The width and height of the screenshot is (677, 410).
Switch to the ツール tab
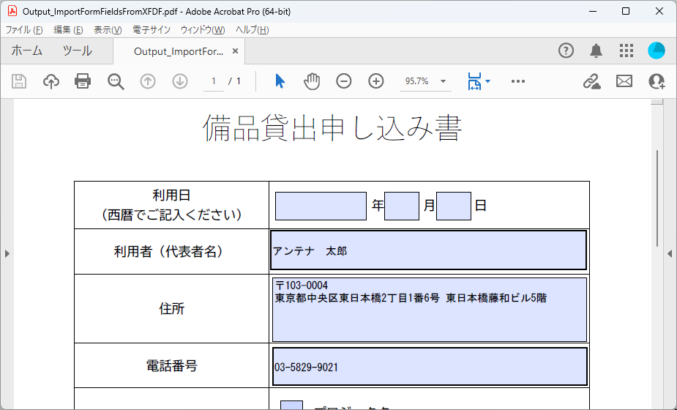78,51
